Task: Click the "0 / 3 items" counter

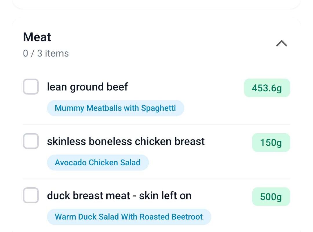Action: (46, 53)
